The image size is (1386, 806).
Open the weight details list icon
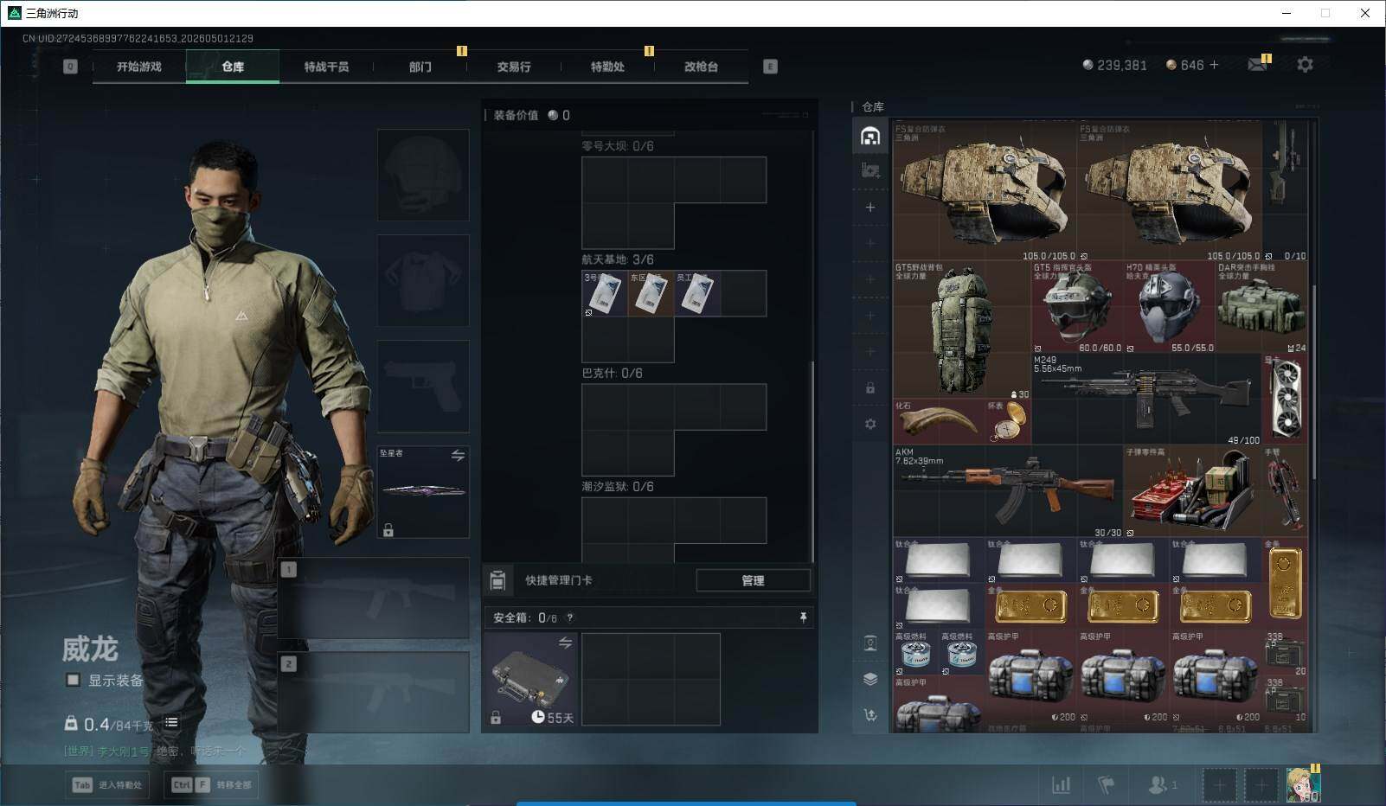171,723
